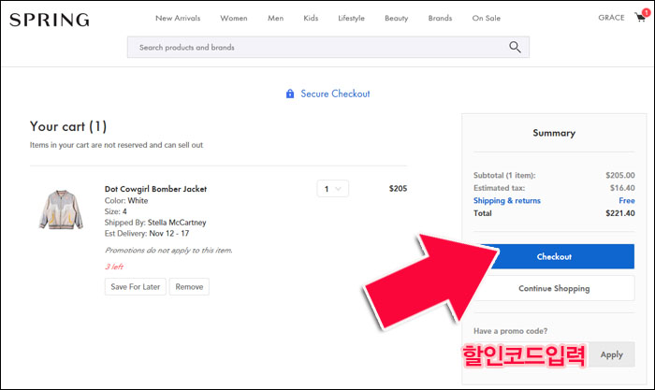The width and height of the screenshot is (655, 390).
Task: Open the quantity dropdown showing 1
Action: point(332,189)
